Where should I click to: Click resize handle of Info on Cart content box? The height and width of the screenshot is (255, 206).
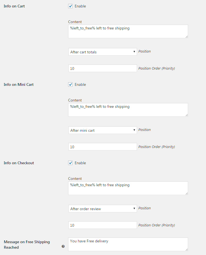click(187, 37)
